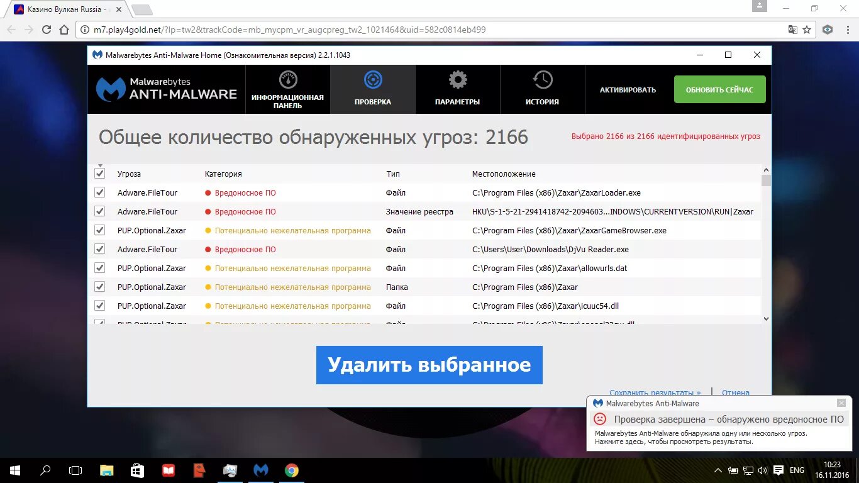Click the Проверка завершена notification message
Screen dimensions: 859x483
(x=729, y=419)
